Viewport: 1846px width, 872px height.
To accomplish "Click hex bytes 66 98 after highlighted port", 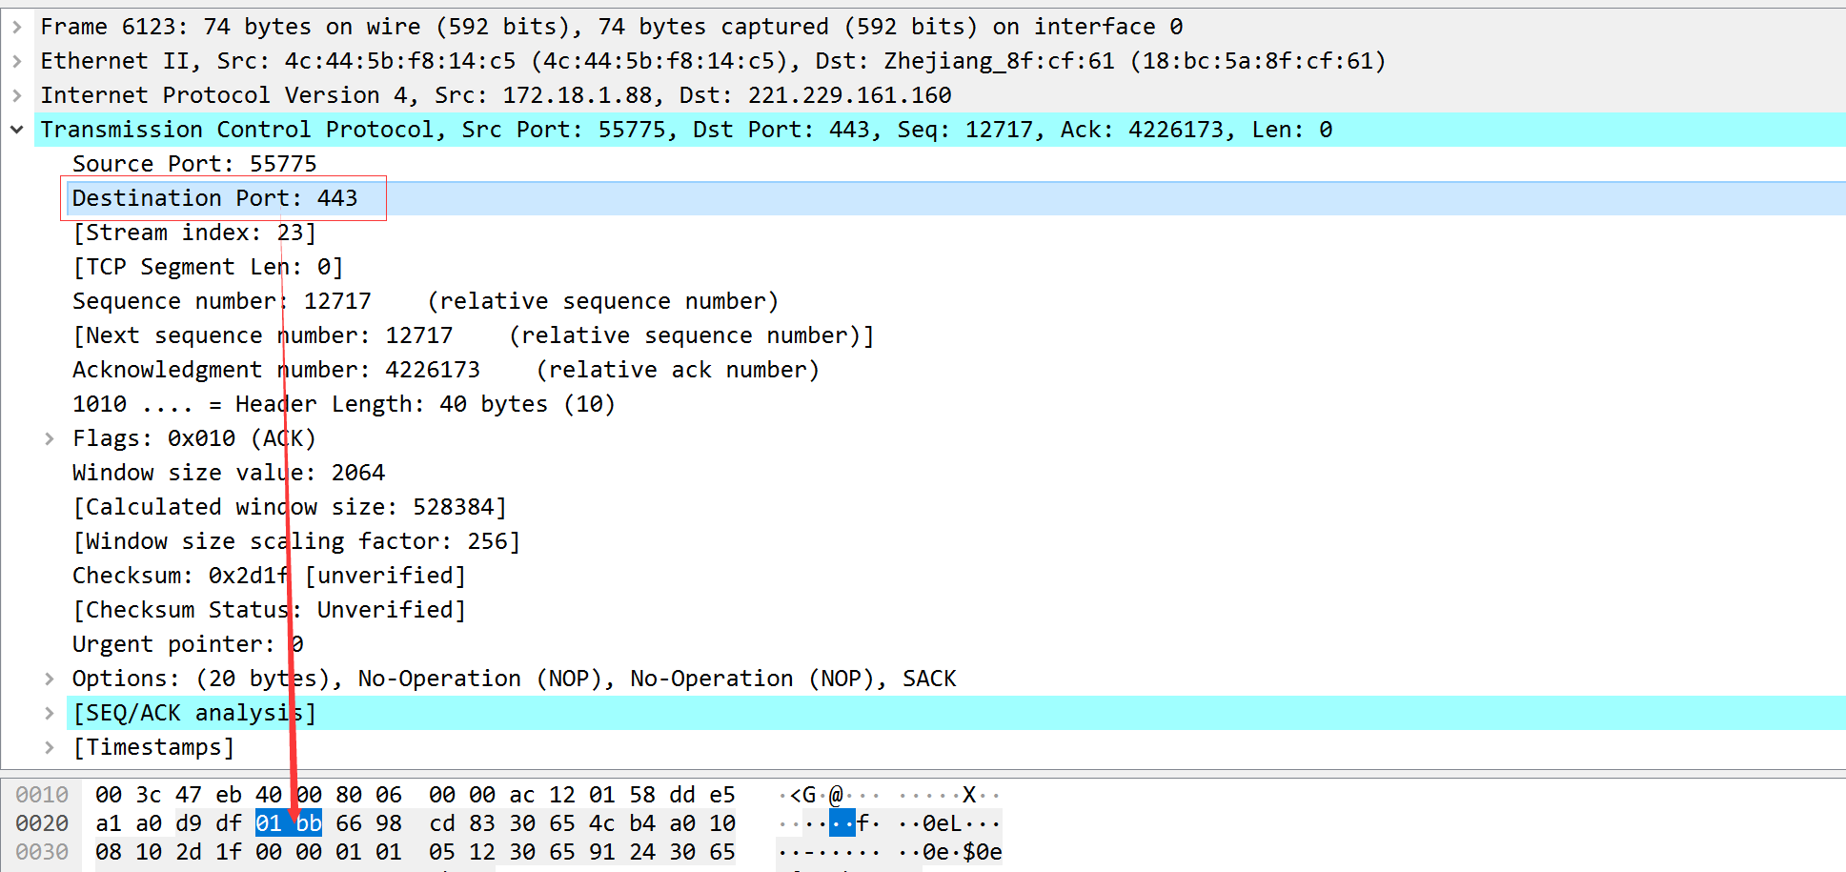I will [369, 823].
